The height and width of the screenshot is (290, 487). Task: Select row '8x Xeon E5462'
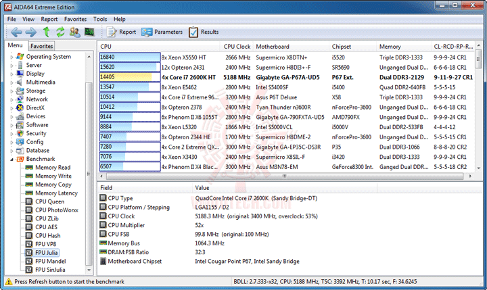coord(286,87)
